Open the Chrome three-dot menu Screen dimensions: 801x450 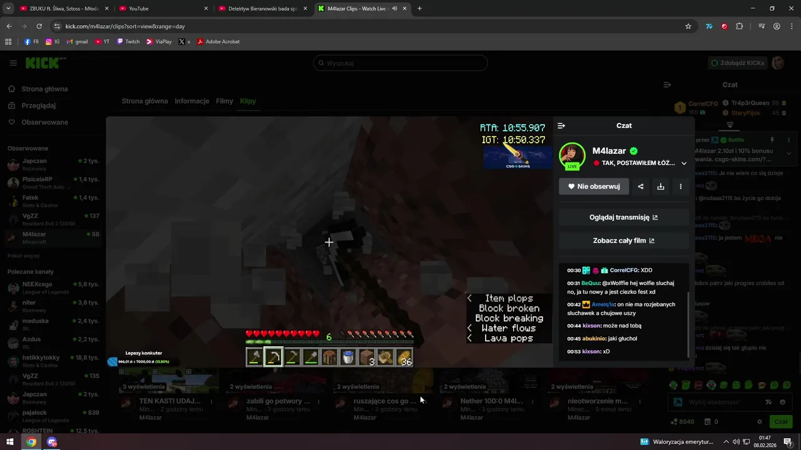click(791, 26)
